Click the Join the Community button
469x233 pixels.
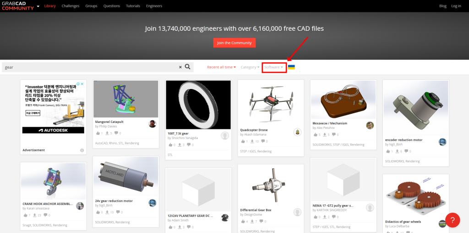click(234, 43)
